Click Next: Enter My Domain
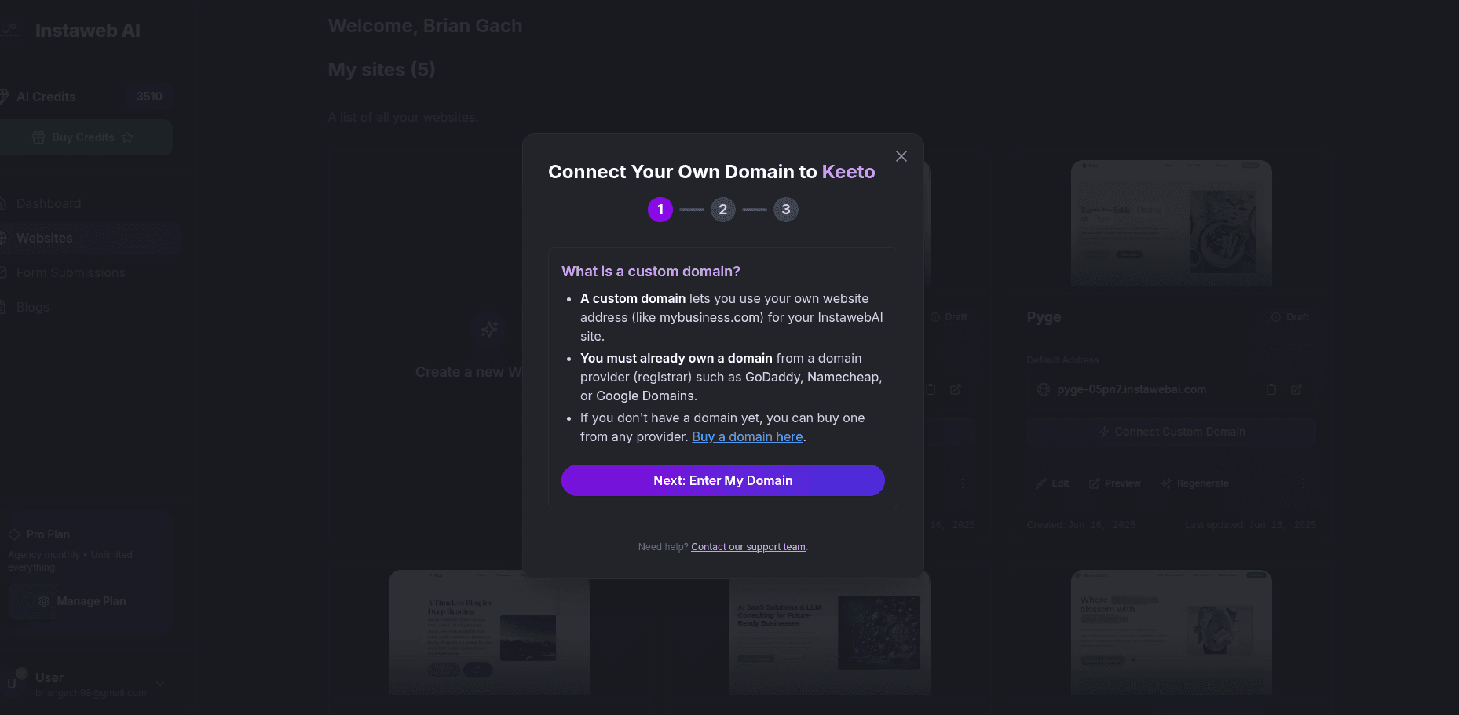The width and height of the screenshot is (1459, 715). 722,480
